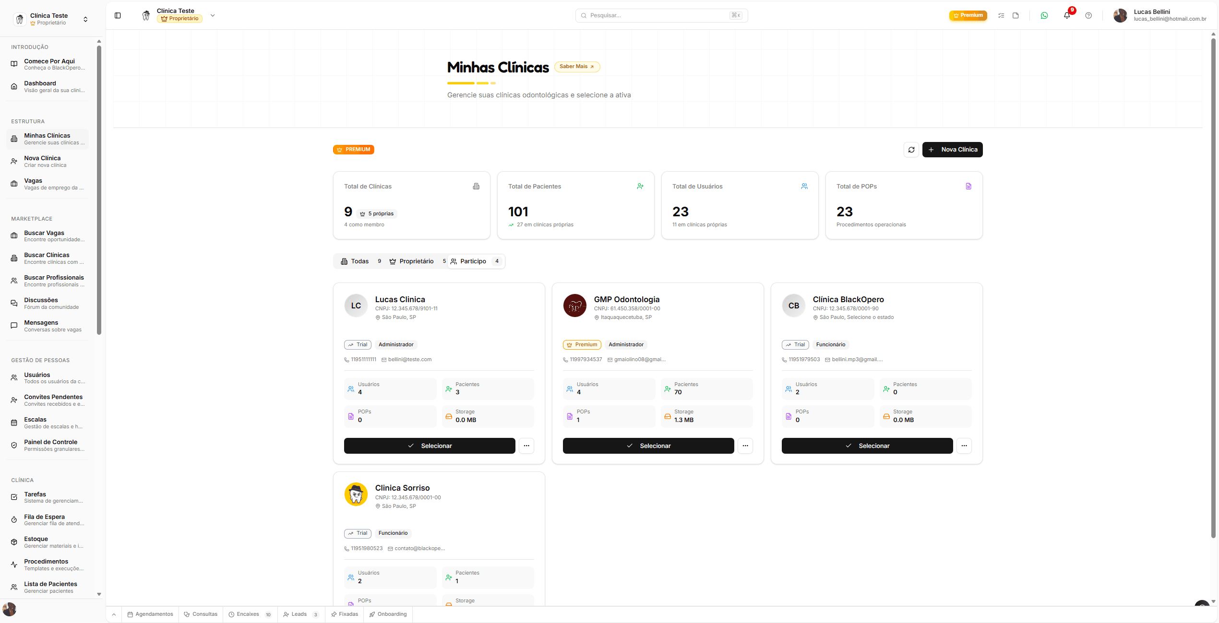The image size is (1219, 623).
Task: Open Encaixes in bottom bar
Action: (x=250, y=614)
